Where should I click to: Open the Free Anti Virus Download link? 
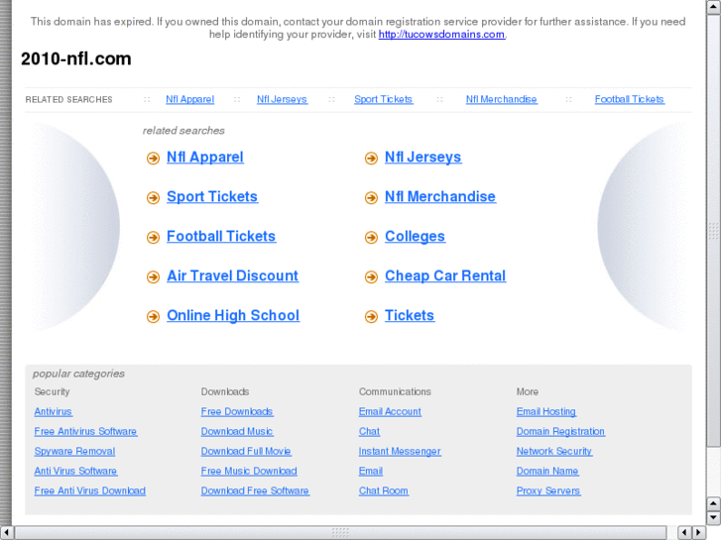89,490
